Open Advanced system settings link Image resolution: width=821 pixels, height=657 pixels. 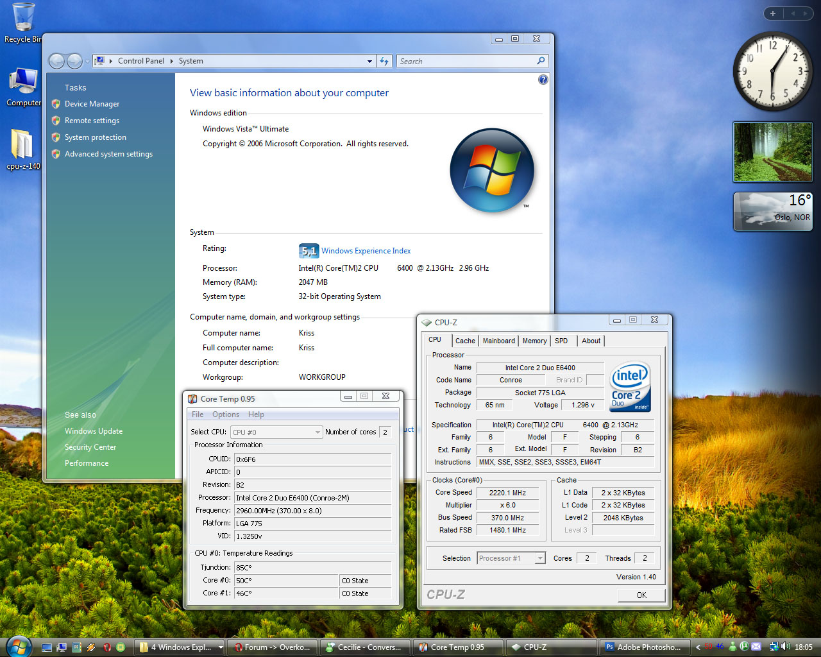click(108, 154)
